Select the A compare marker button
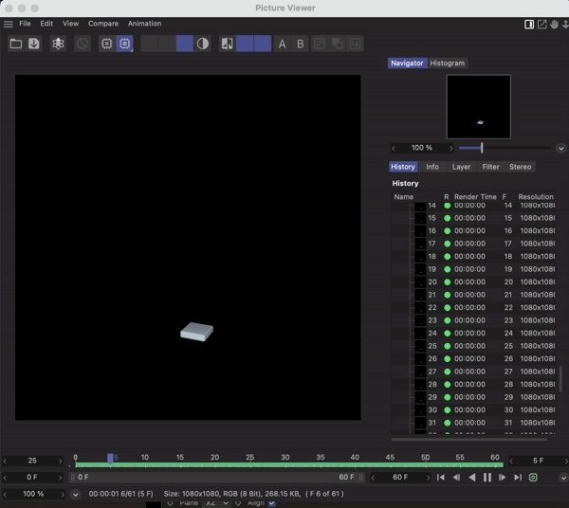 pos(282,44)
